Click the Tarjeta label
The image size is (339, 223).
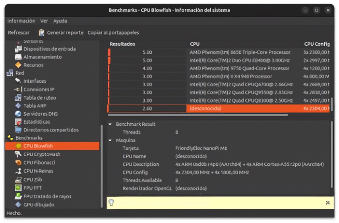tap(131, 148)
